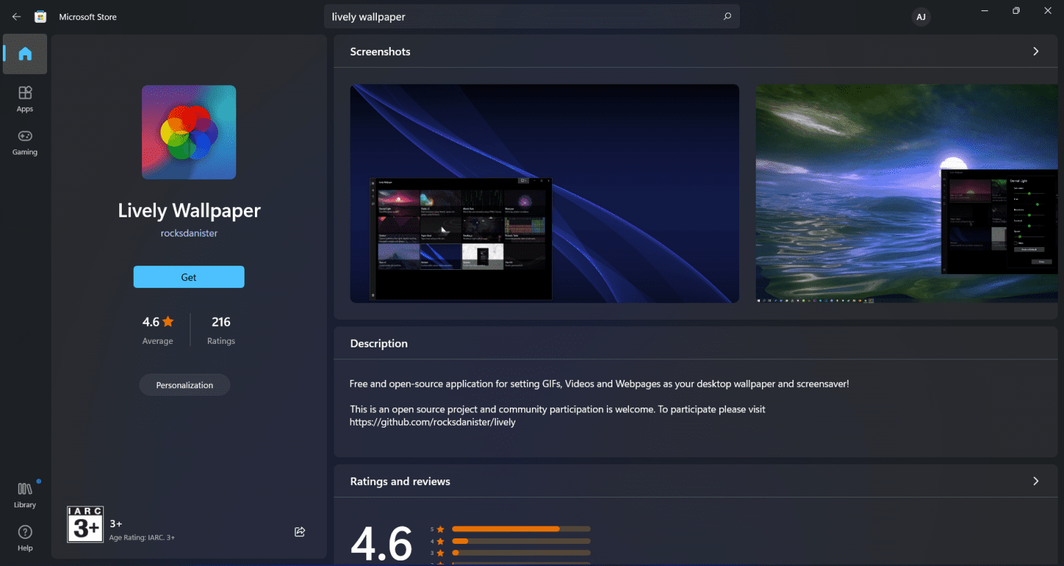Image resolution: width=1064 pixels, height=566 pixels.
Task: Click the share icon
Action: click(x=300, y=531)
